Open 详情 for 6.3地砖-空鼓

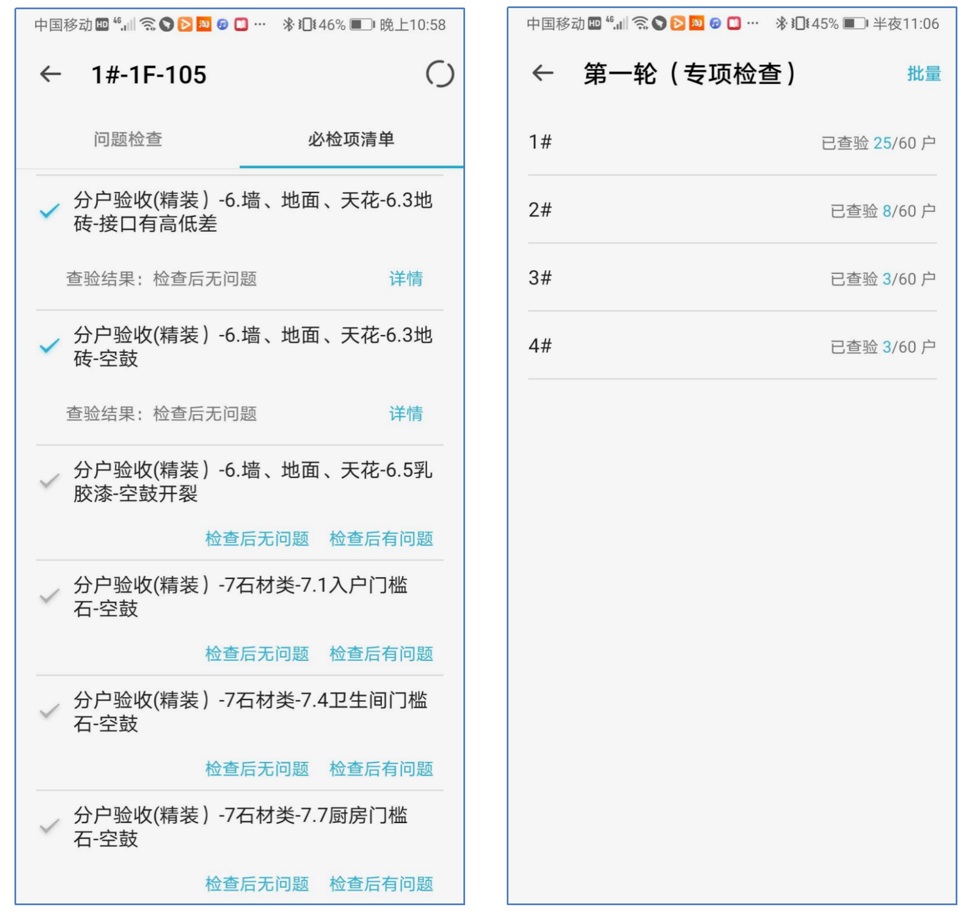(406, 414)
